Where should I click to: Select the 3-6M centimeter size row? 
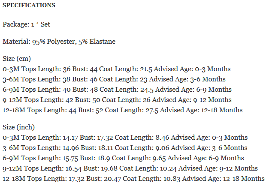(114, 79)
